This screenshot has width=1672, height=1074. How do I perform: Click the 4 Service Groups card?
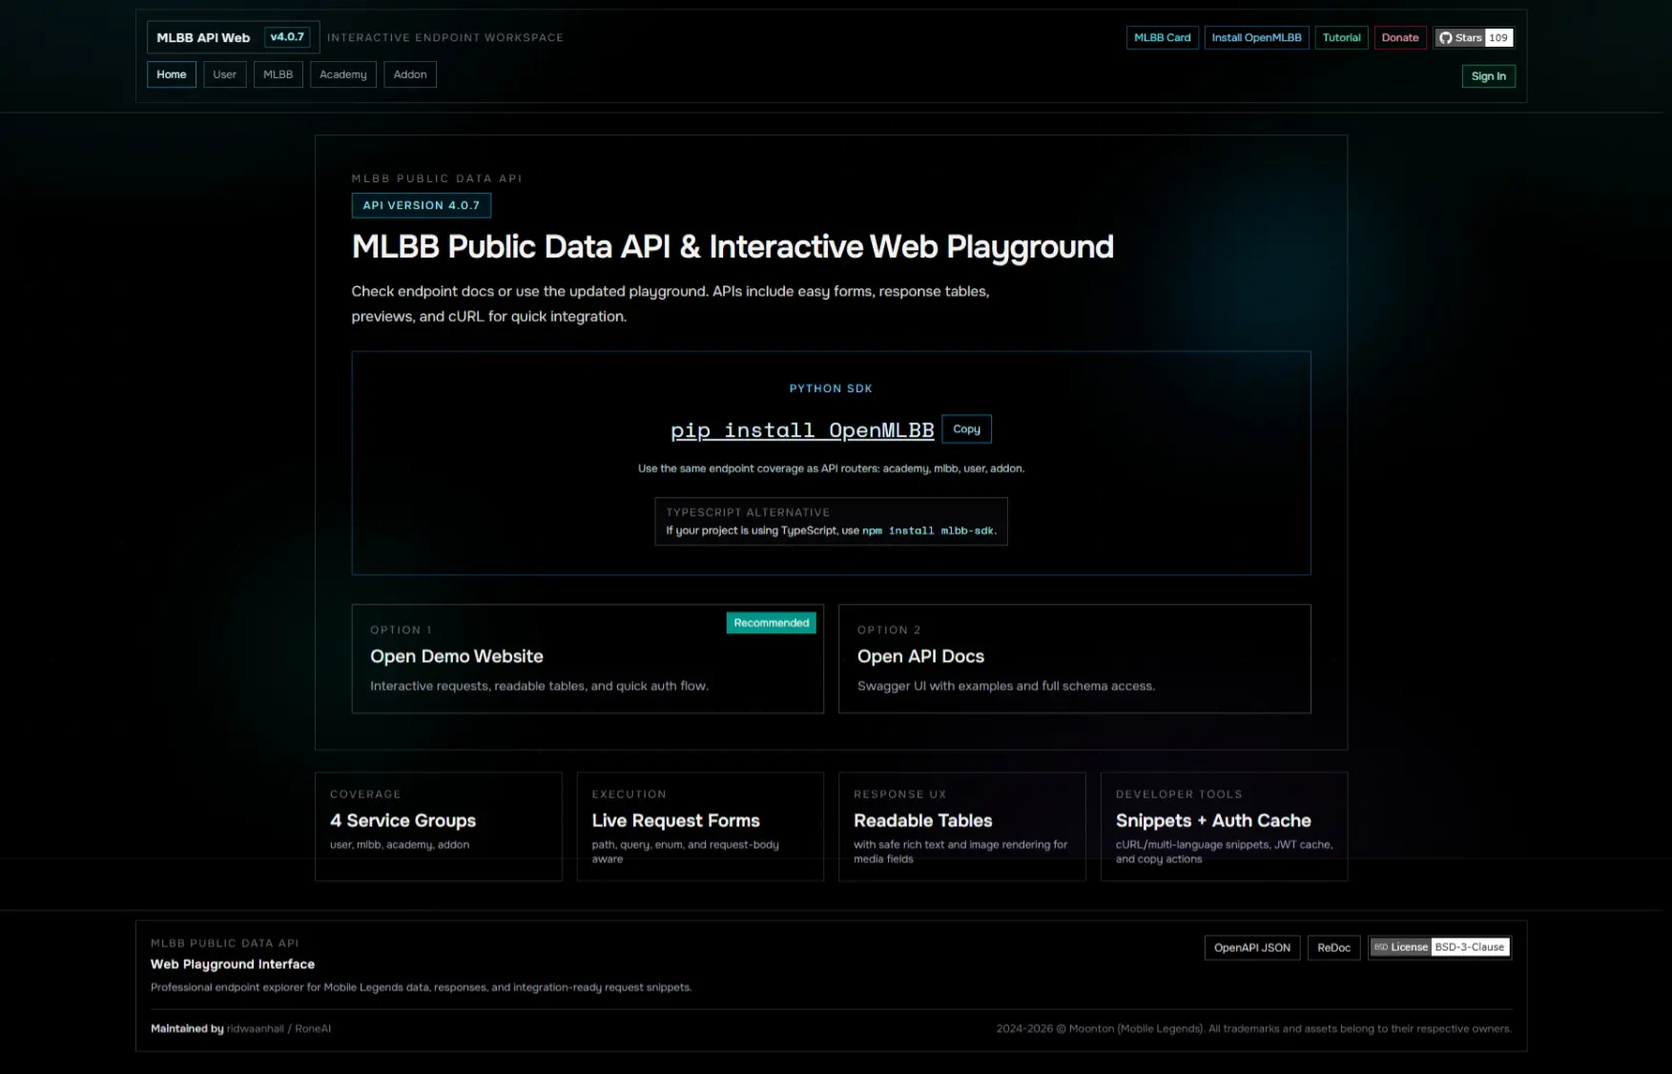(x=439, y=826)
